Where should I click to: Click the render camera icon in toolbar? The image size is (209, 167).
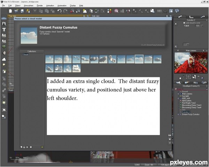pos(177,11)
